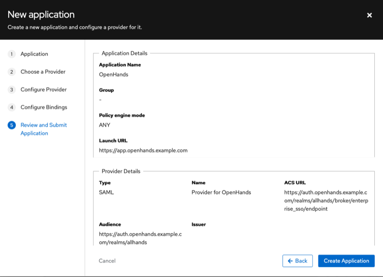Click the step 3 number circle
Image resolution: width=383 pixels, height=277 pixels.
point(11,89)
